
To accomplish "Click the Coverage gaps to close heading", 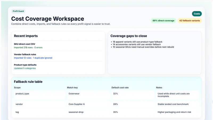I will [129, 36].
